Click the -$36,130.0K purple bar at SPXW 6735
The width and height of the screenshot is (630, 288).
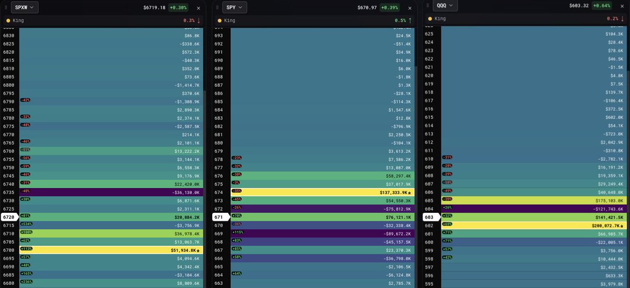pyautogui.click(x=111, y=192)
